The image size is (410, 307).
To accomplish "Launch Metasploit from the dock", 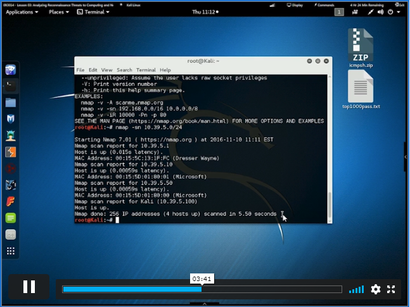I will click(x=11, y=119).
